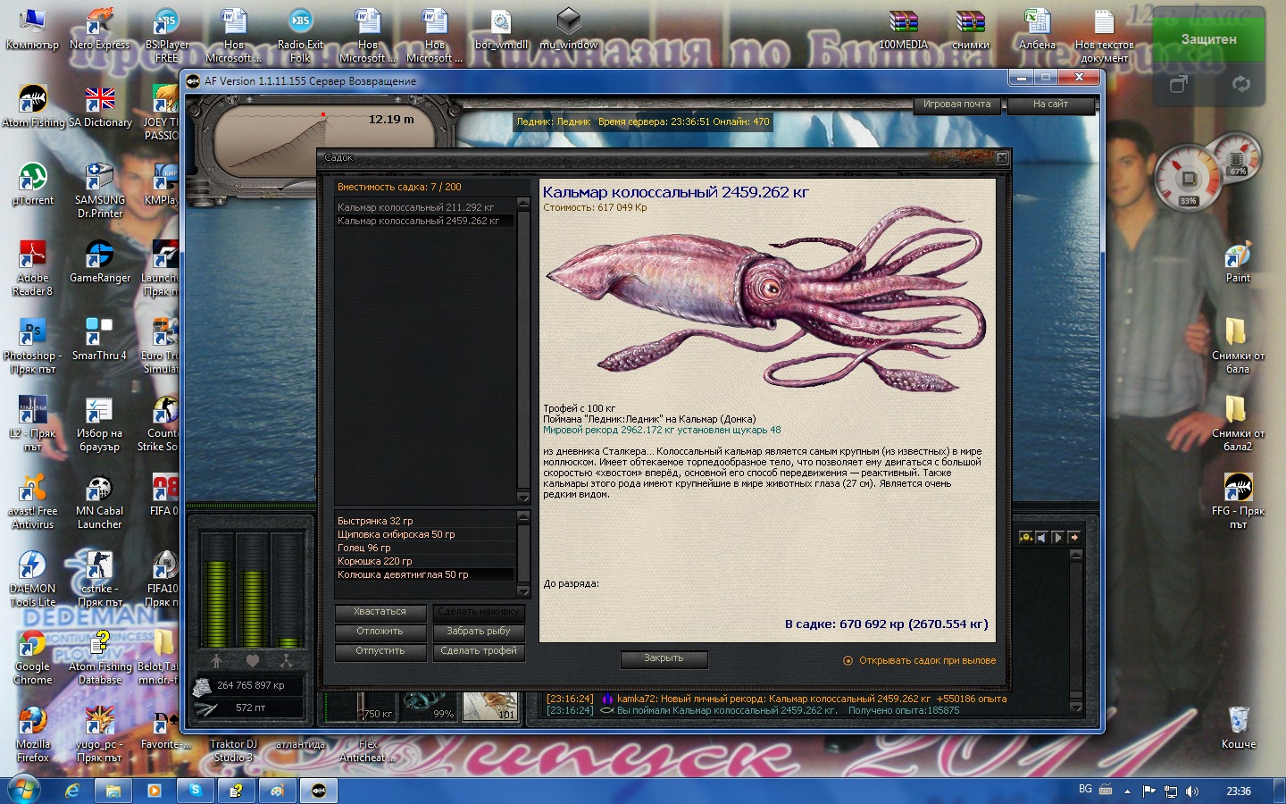Image resolution: width=1286 pixels, height=804 pixels.
Task: Click fish list scrollbar up arrow
Action: pyautogui.click(x=523, y=205)
